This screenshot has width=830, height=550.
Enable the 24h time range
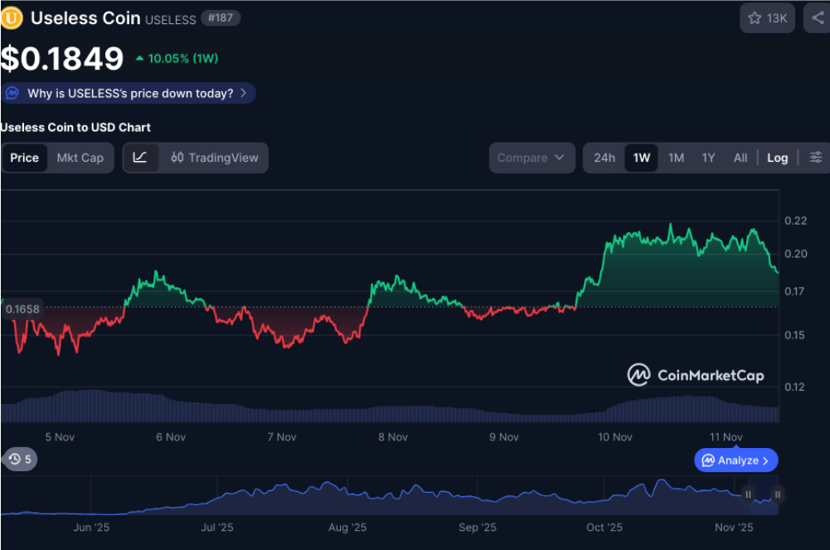[604, 157]
